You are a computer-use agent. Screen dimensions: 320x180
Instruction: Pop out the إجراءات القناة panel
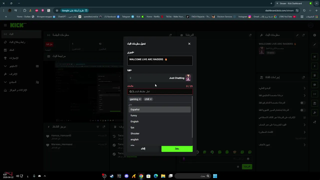pyautogui.click(x=303, y=77)
